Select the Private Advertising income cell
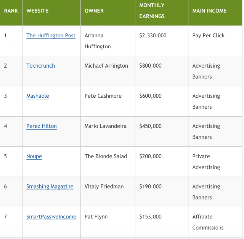Screen dimensions: 244x239 tap(215, 161)
